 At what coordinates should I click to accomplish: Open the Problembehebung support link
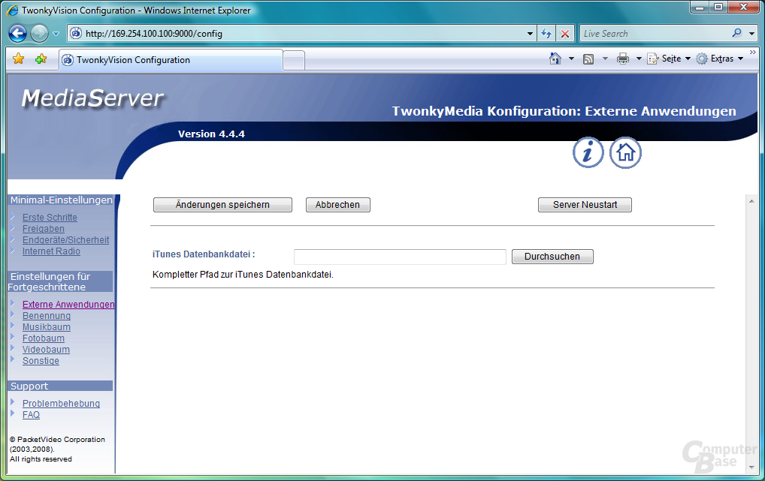(x=61, y=404)
